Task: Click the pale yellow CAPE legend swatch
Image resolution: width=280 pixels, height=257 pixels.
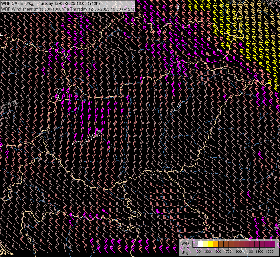Action: (206, 244)
